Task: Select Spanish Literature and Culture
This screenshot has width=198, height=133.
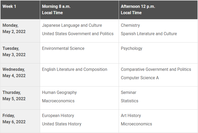Action: click(x=149, y=34)
